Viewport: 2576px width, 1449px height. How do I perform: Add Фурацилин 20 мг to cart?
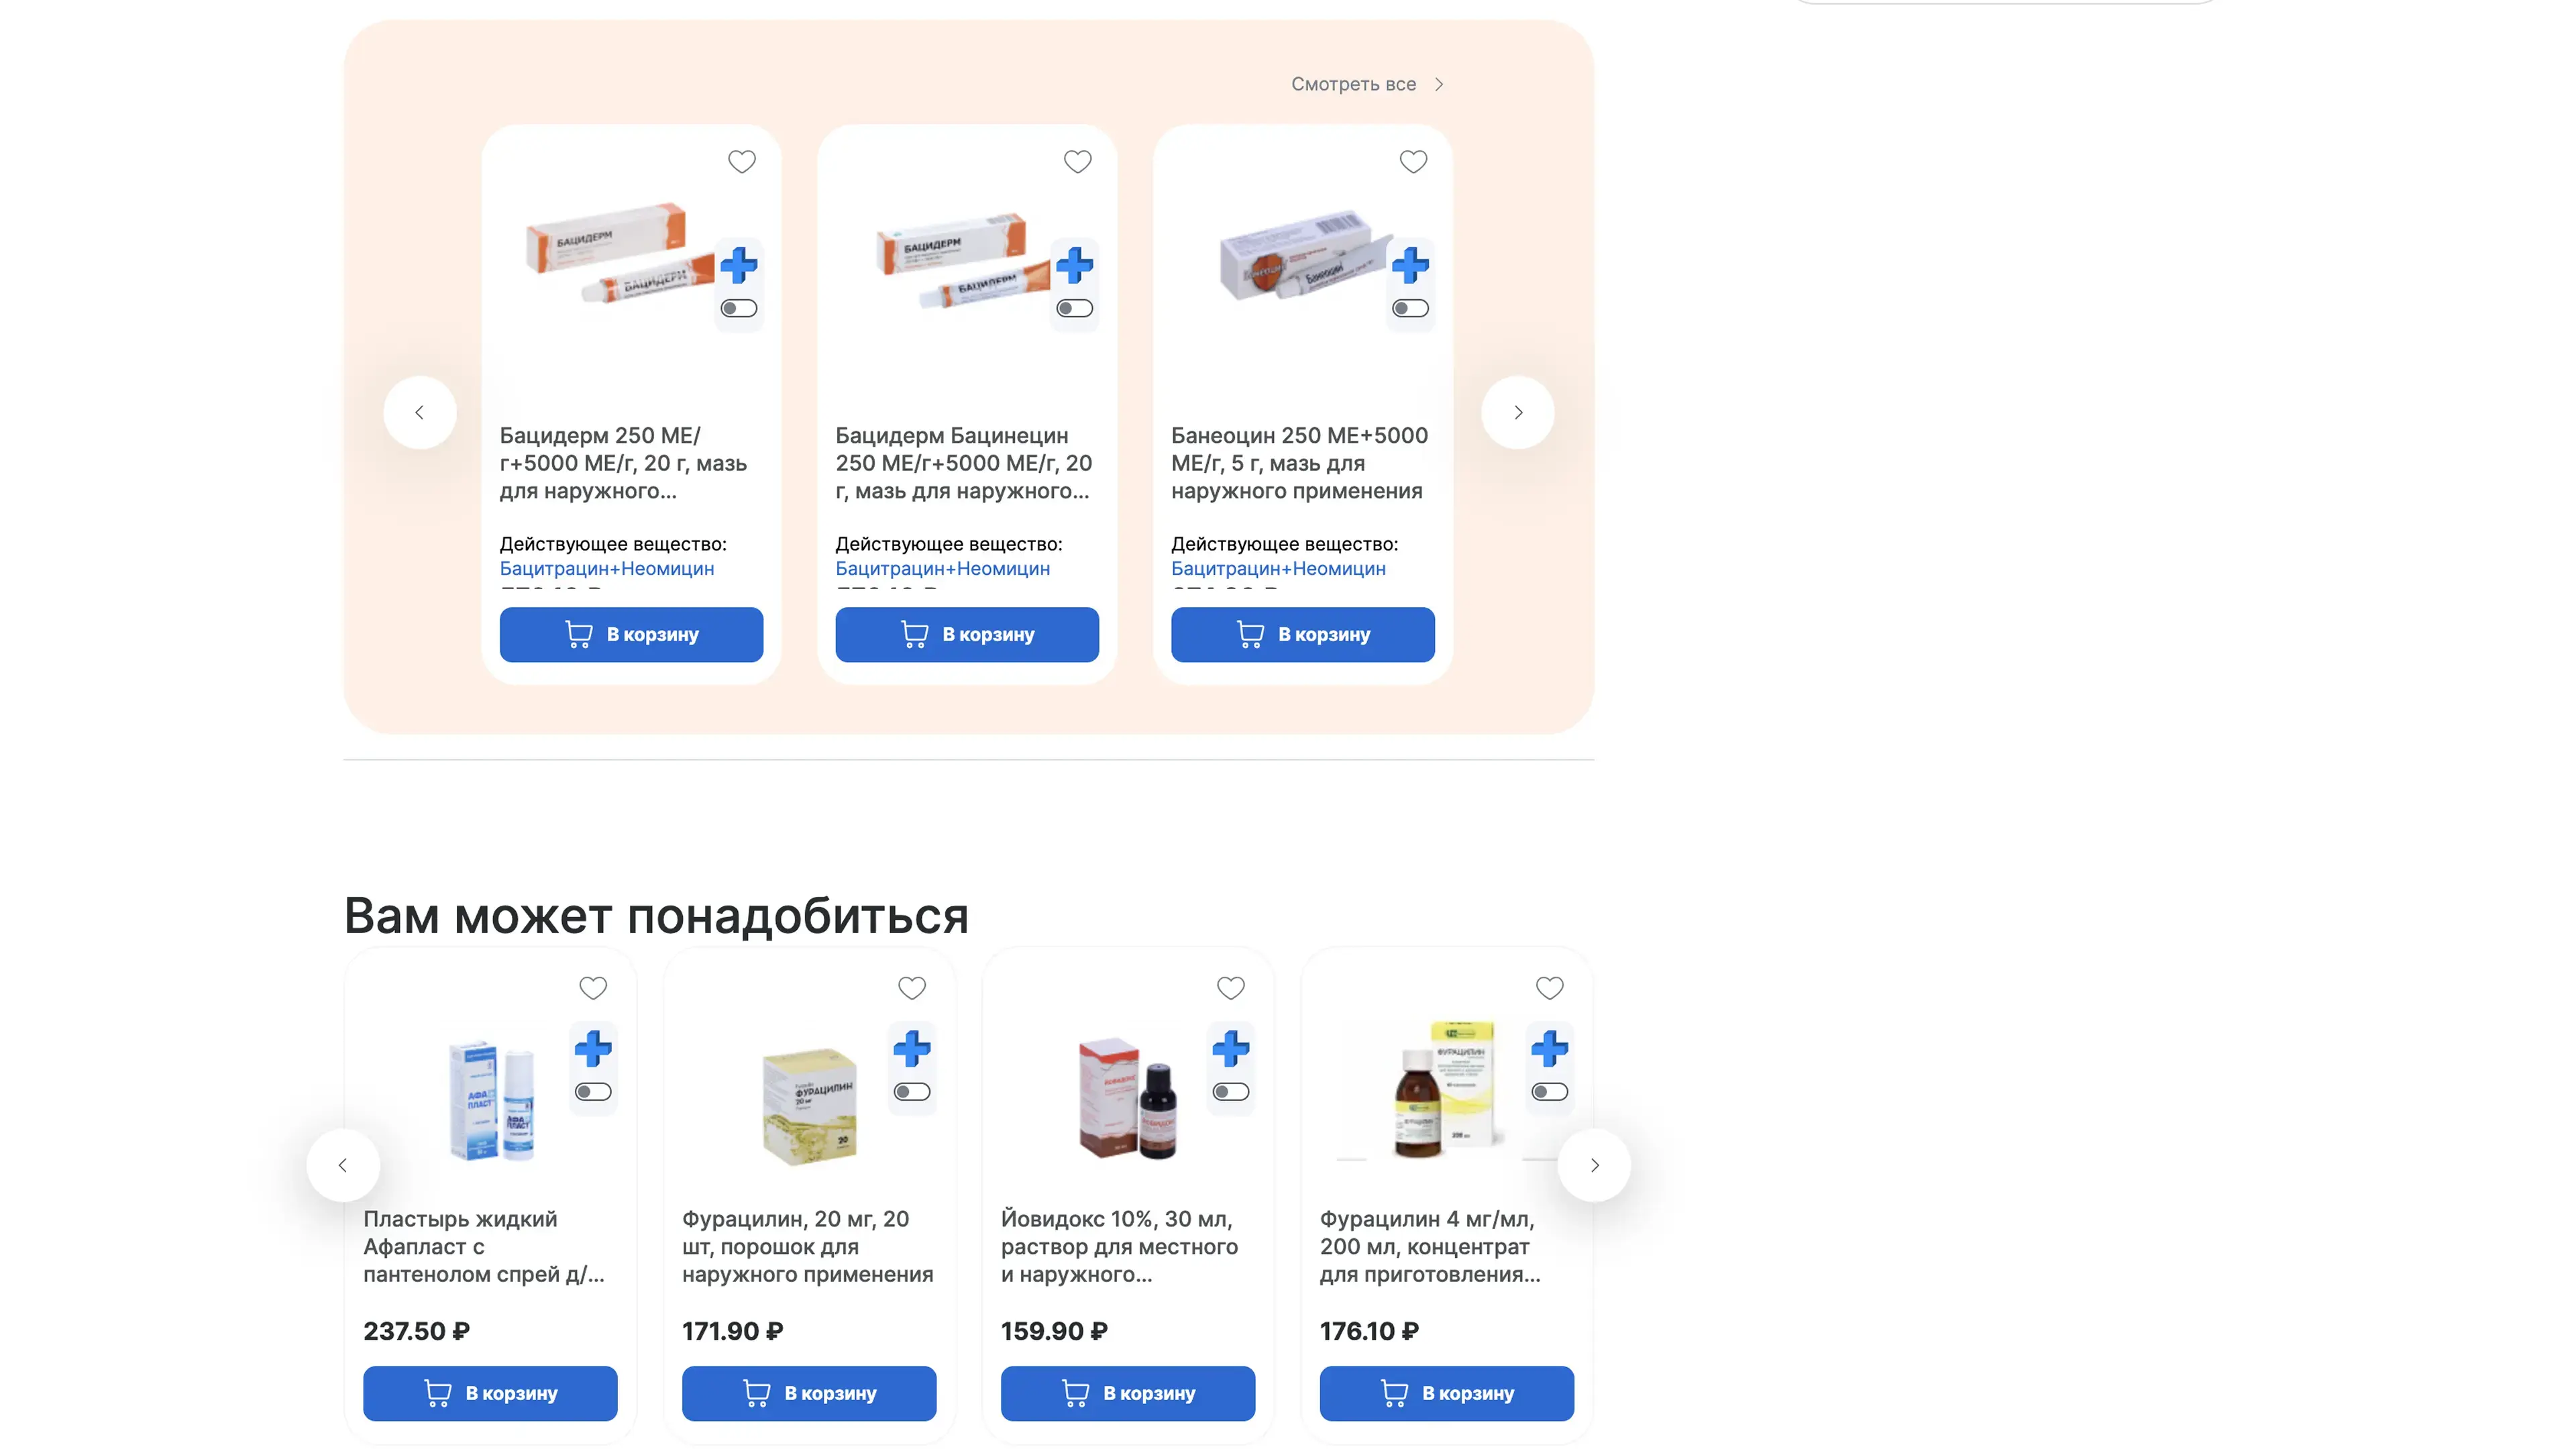pyautogui.click(x=809, y=1393)
